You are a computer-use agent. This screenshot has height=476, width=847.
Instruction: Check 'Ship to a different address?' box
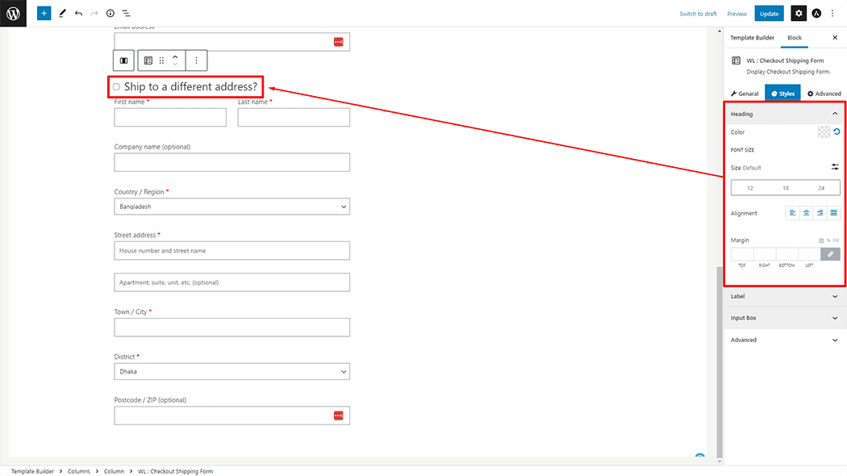[x=117, y=86]
